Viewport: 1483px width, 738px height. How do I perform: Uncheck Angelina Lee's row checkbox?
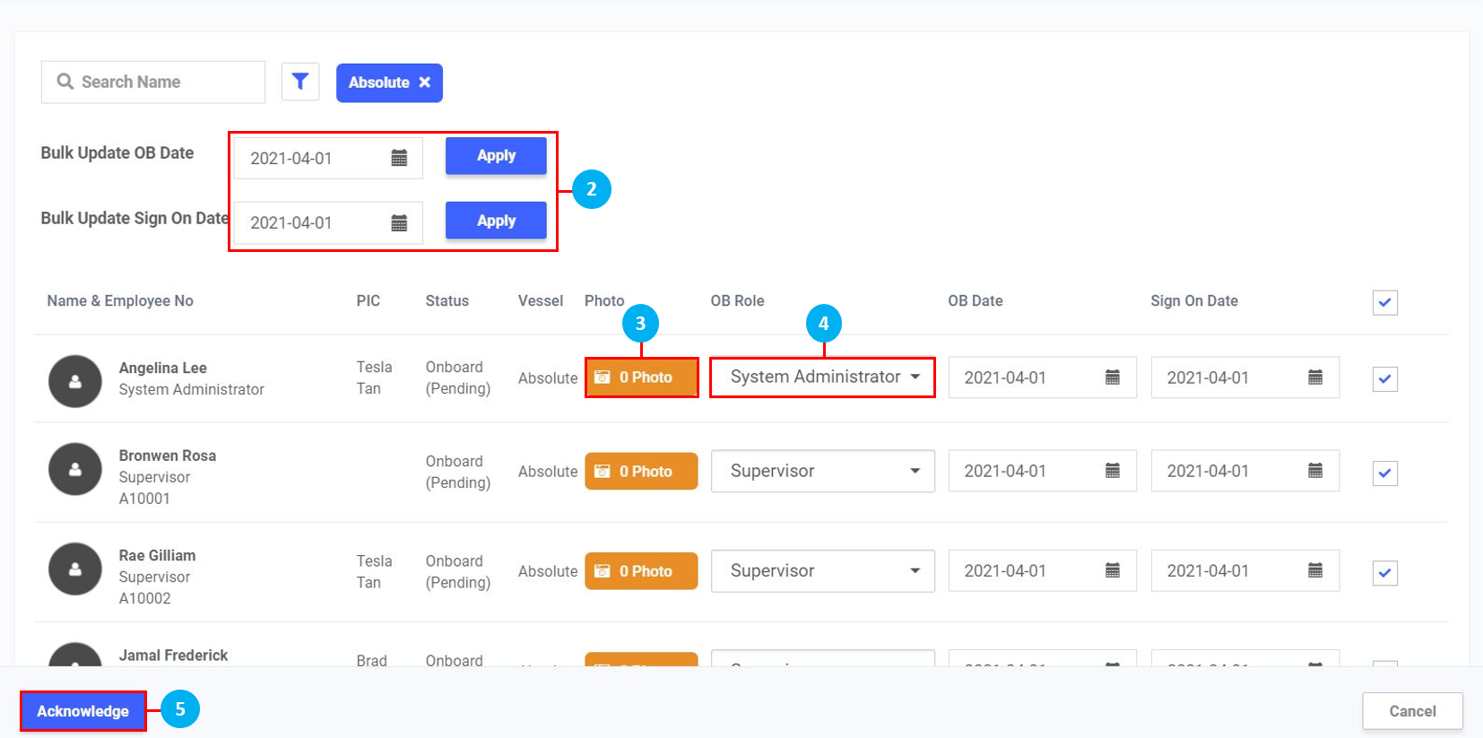[x=1384, y=379]
